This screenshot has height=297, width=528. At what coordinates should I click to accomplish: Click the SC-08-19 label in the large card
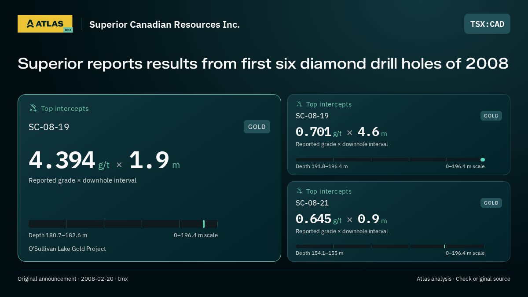click(x=49, y=127)
